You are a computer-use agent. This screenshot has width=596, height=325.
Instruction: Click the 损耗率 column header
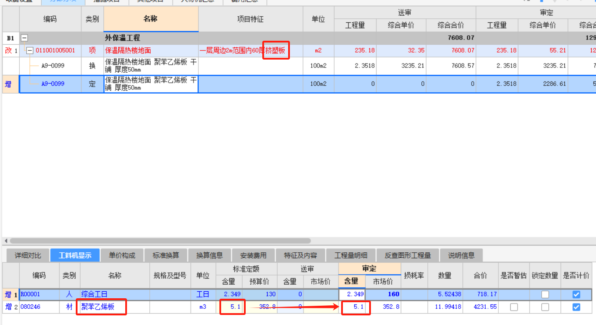click(x=414, y=276)
